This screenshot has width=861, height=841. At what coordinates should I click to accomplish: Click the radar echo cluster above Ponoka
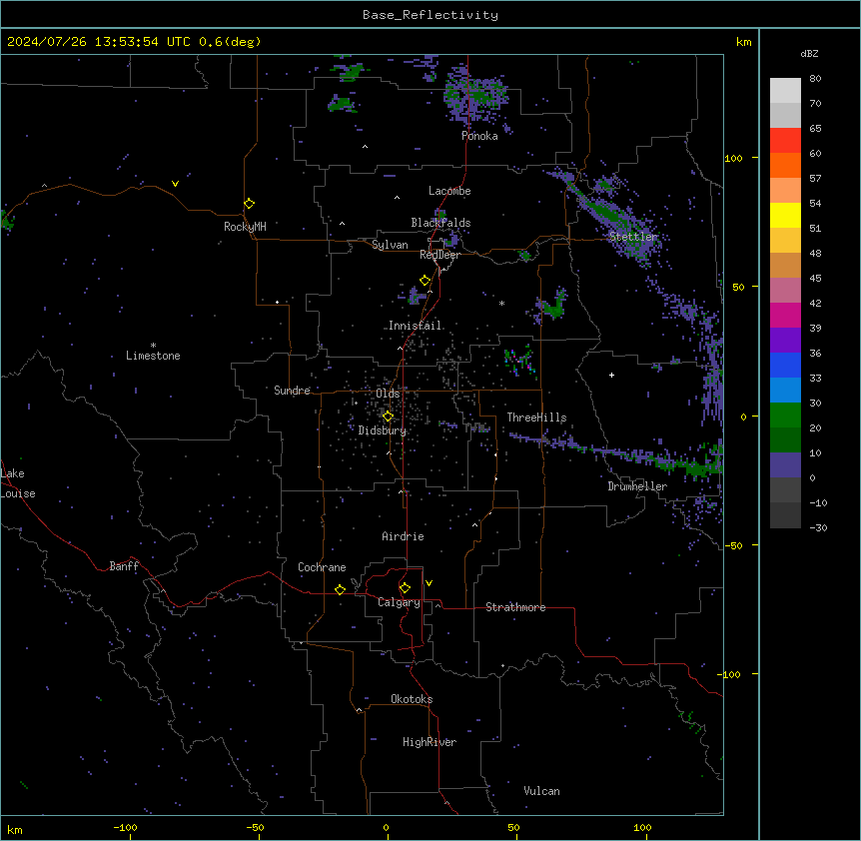pos(475,96)
